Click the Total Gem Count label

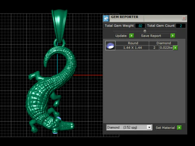[x=161, y=26]
